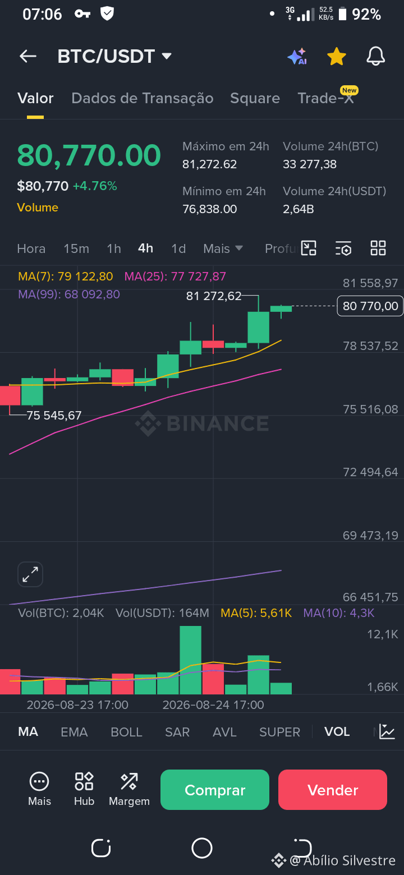Tap Volume 24h(USDT) value 2,64B
Image resolution: width=404 pixels, height=875 pixels.
[x=298, y=209]
